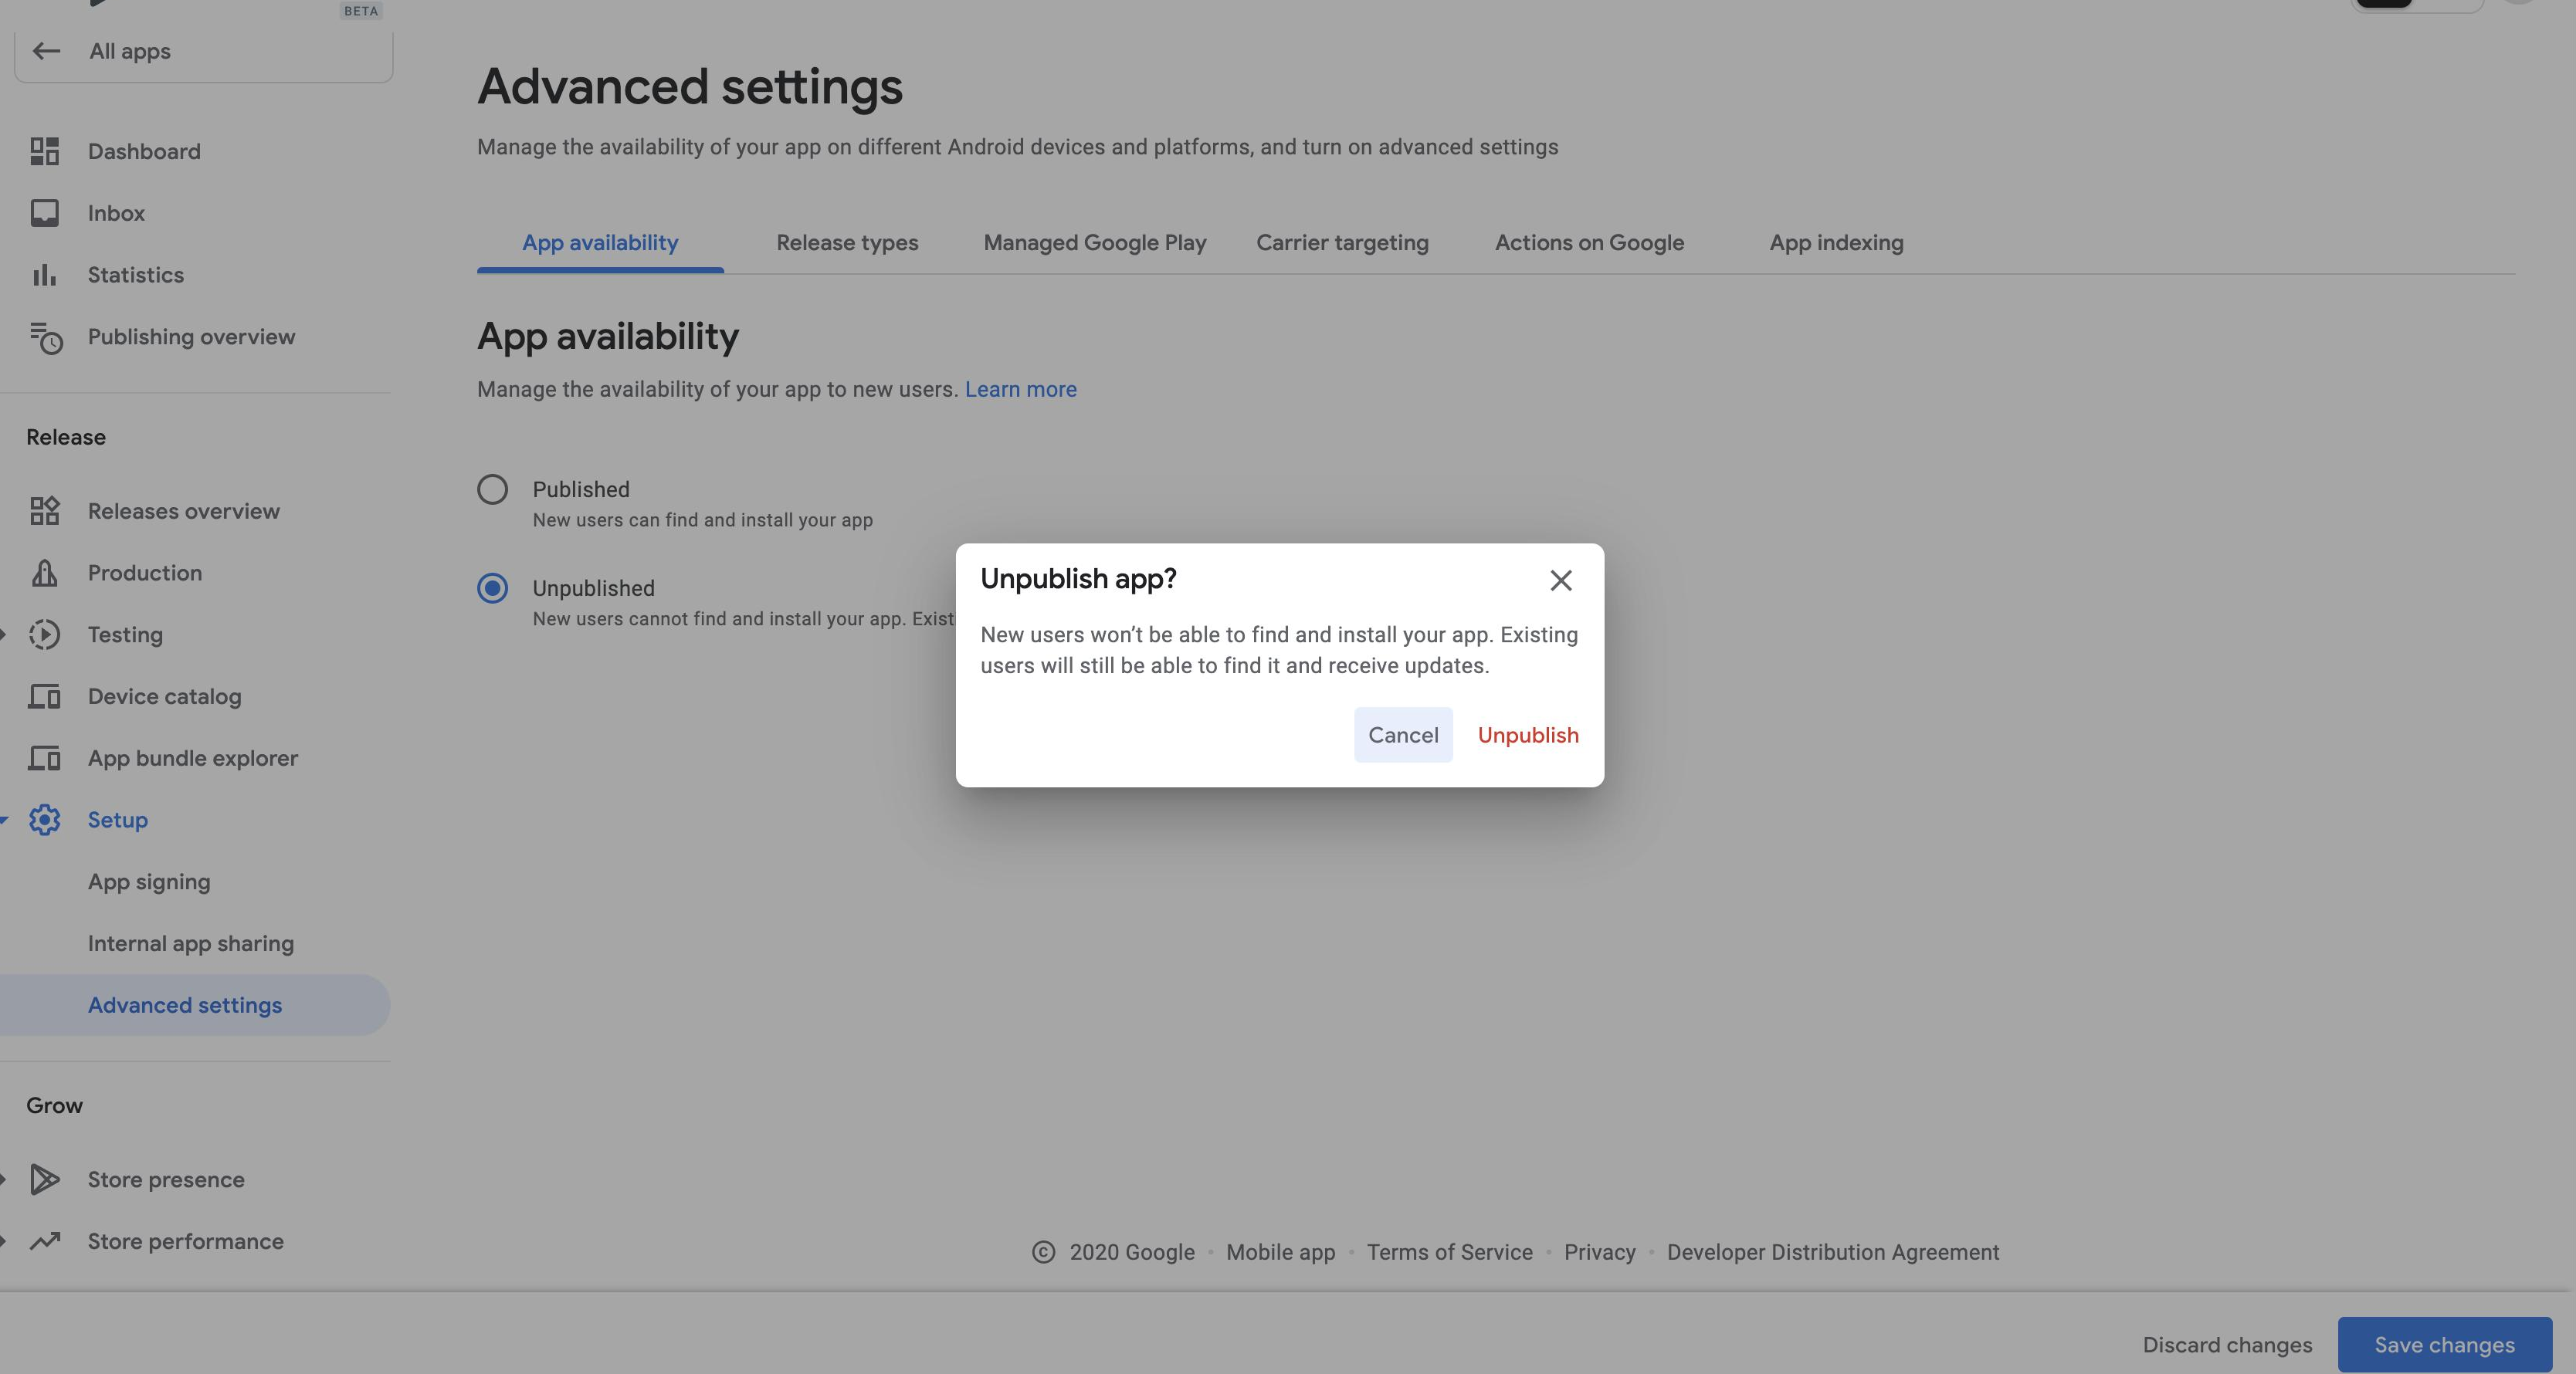Switch to the App availability tab
2576x1374 pixels.
coord(600,243)
